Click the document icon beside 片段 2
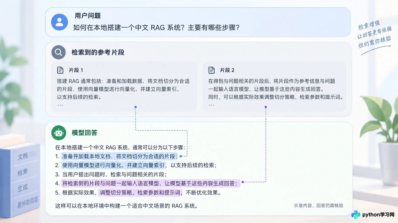 [211, 70]
